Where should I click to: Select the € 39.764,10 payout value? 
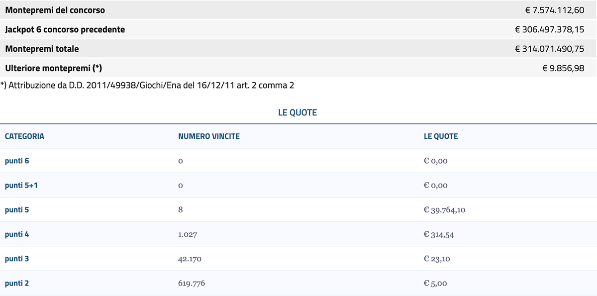pyautogui.click(x=444, y=209)
